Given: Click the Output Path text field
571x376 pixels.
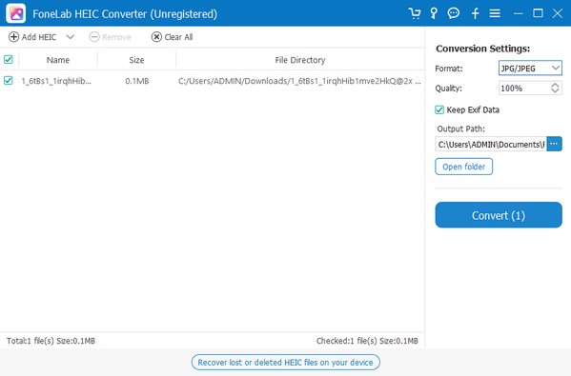Looking at the screenshot, I should (491, 145).
